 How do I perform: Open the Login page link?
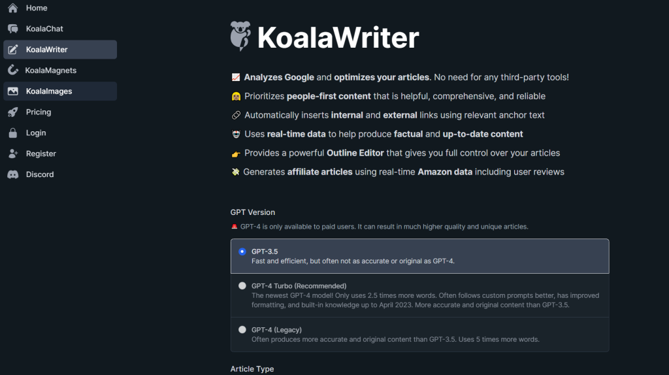[x=36, y=133]
